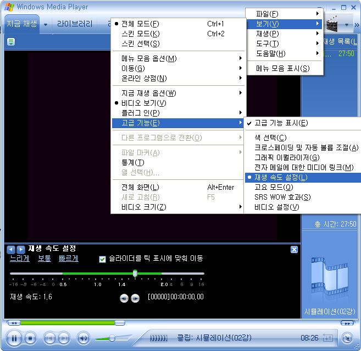Click the playing animation indicator icon
The width and height of the screenshot is (361, 351).
coord(159,338)
